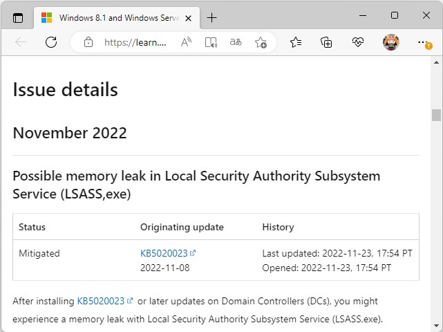
Task: Open KB5020023 link in the table
Action: (164, 253)
